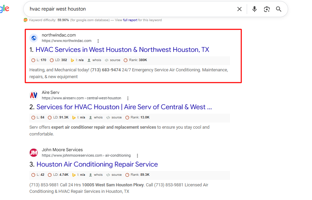Open whois for John Moore Services result
Screen dimensions: 312x200
[96, 175]
